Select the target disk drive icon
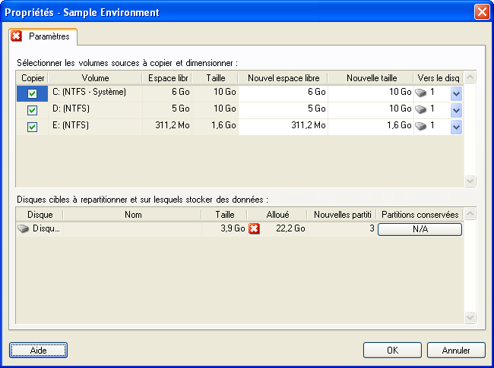 click(23, 229)
